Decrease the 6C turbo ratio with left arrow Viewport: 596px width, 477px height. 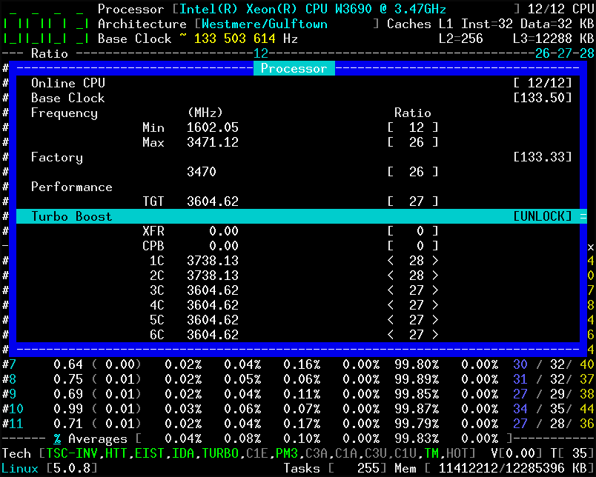point(391,335)
